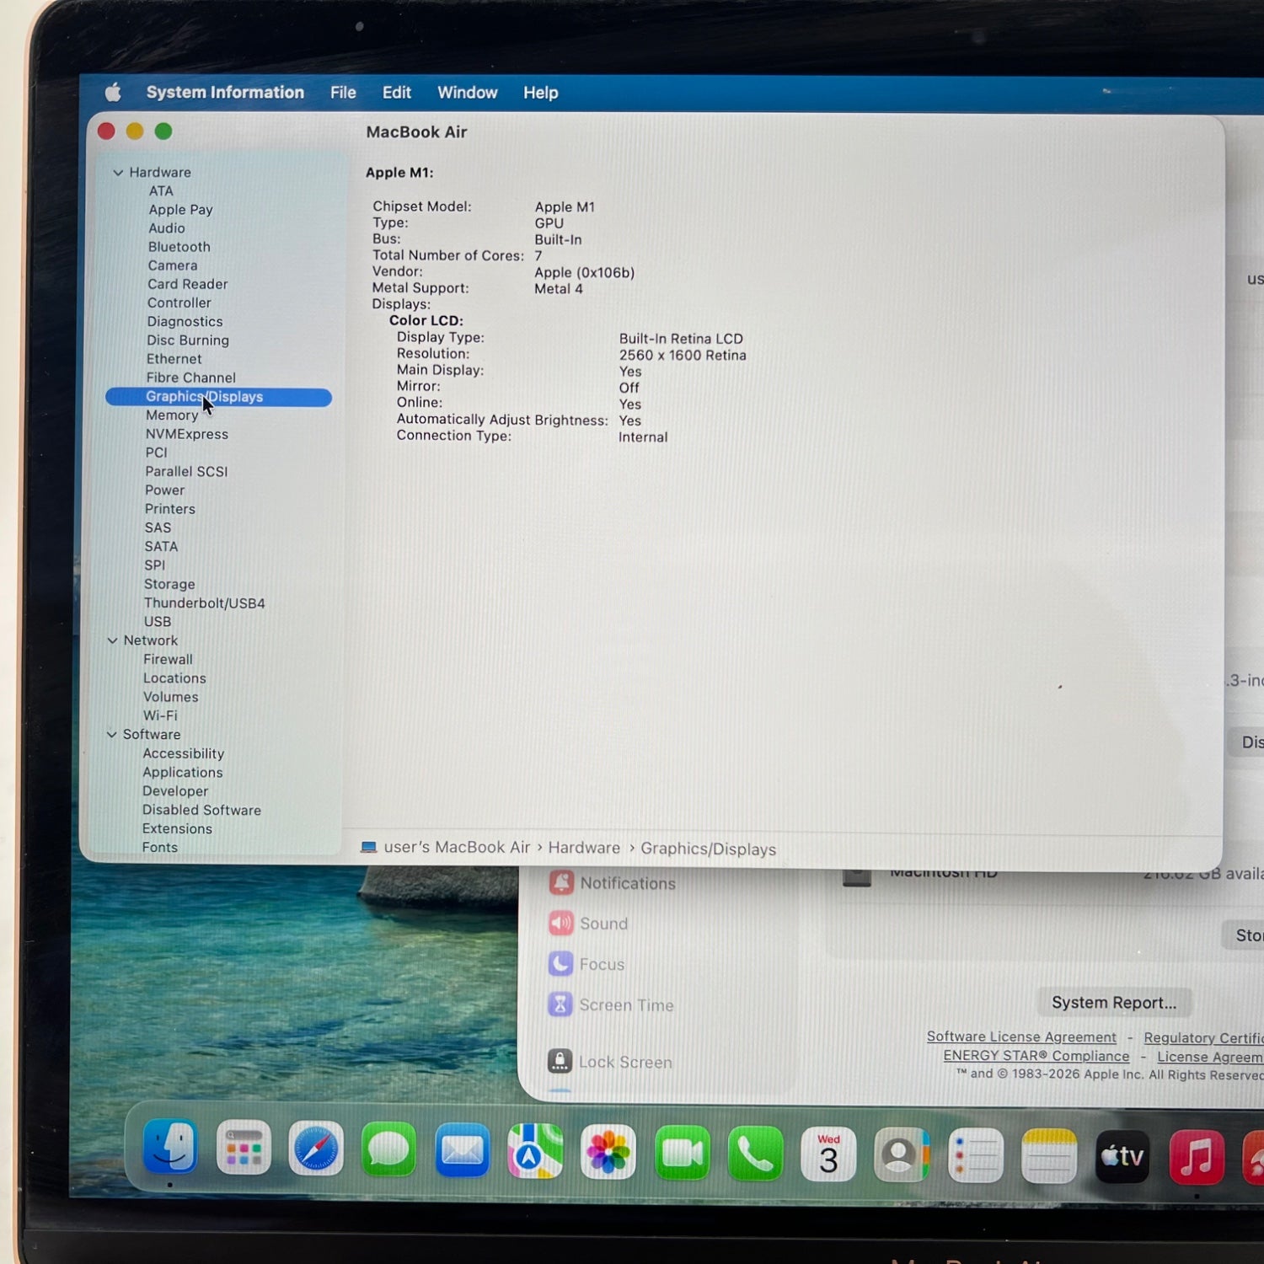Open Messages app in the Dock
Viewport: 1264px width, 1264px height.
[388, 1149]
